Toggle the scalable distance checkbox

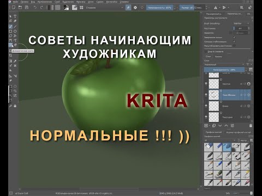pos(234,46)
